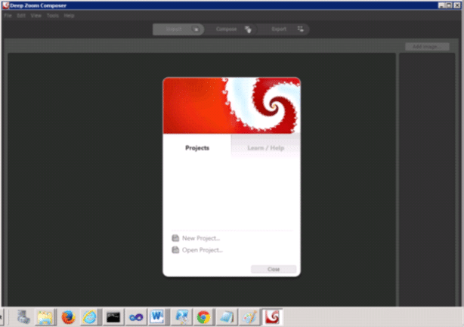
Task: Open the server manager taskbar icon
Action: [x=23, y=317]
